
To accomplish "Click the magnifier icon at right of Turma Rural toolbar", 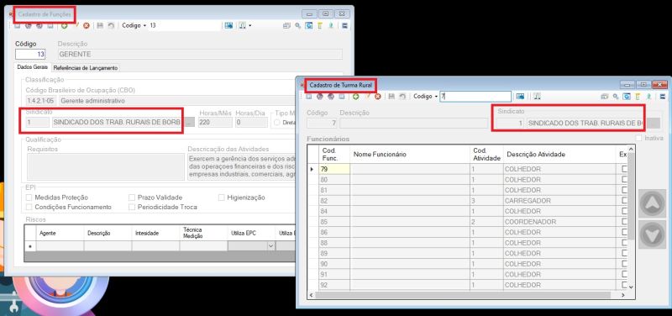I will (616, 97).
